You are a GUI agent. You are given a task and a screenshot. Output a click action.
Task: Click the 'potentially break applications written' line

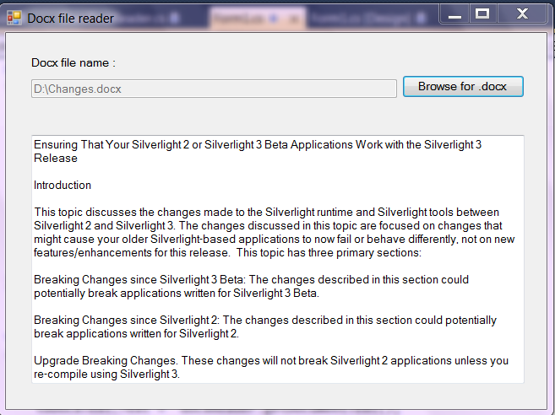pos(177,293)
